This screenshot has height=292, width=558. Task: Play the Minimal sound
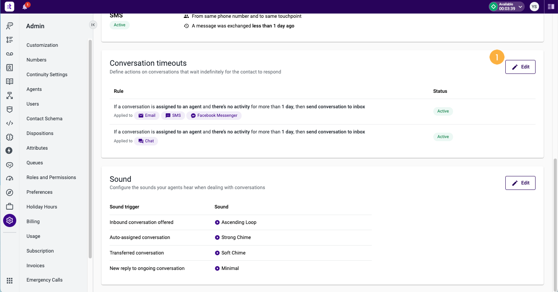(217, 268)
